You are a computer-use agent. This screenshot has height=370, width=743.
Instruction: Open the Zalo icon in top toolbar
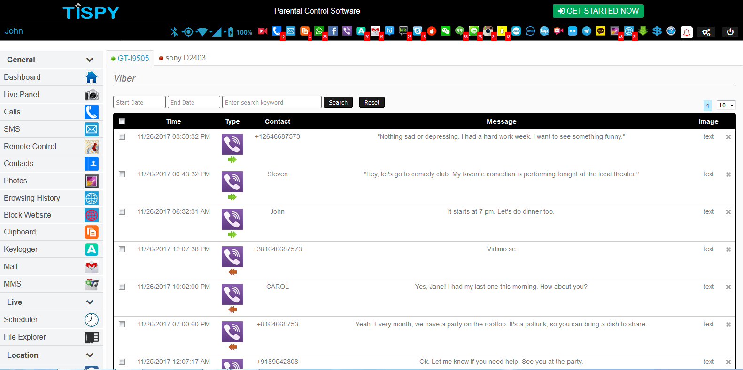[516, 31]
